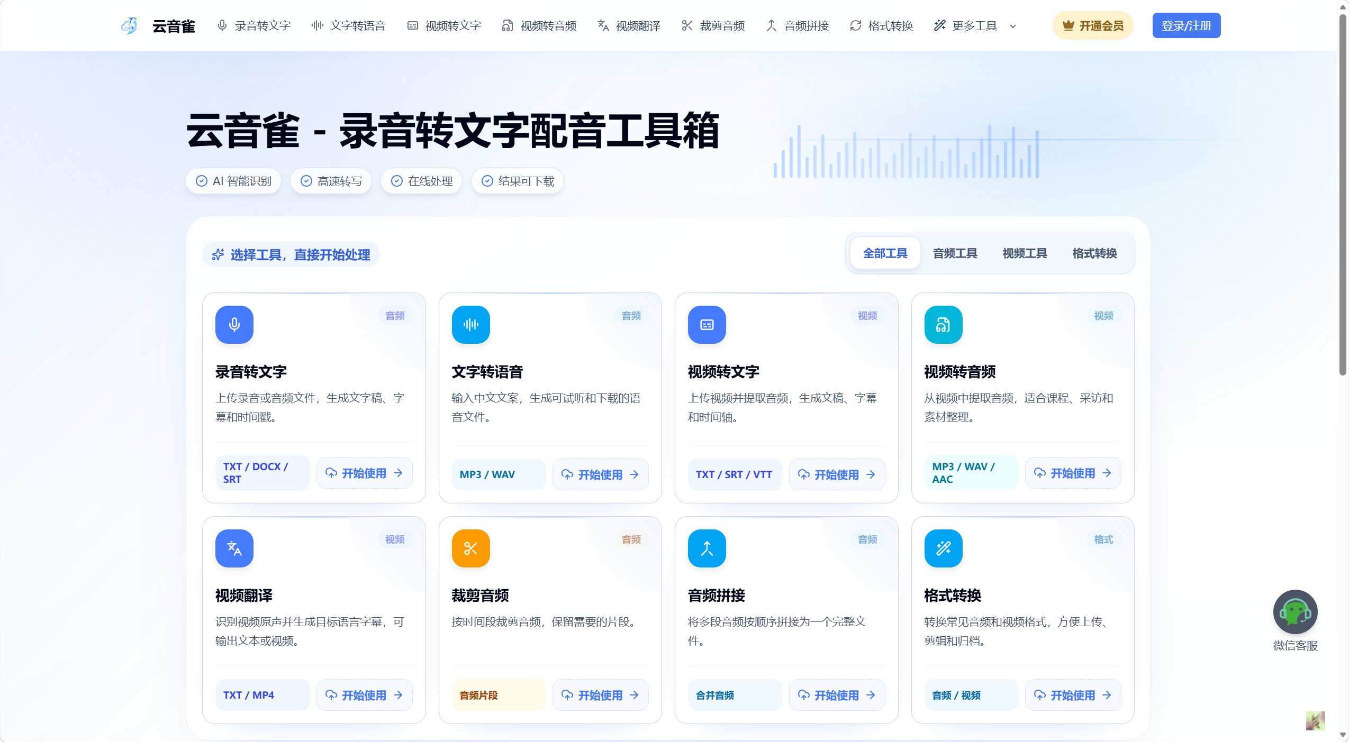Click the magic wand icon beside 更多工具

[940, 25]
